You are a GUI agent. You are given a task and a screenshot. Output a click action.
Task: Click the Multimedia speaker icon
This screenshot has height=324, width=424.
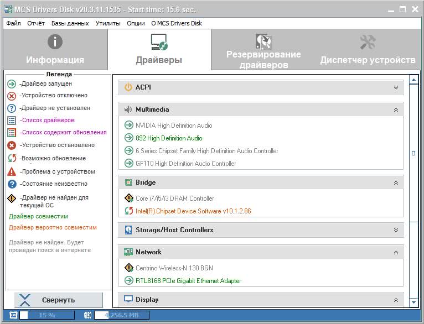coord(128,109)
